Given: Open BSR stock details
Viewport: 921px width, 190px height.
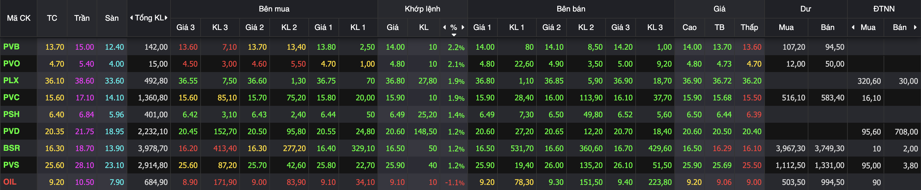Looking at the screenshot, I should (x=12, y=148).
